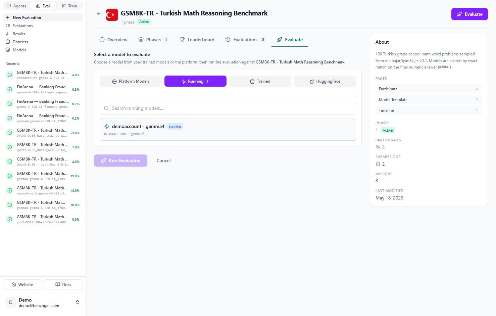Viewport: 496px width, 316px height.
Task: Click the Models chip icon
Action: [8, 50]
